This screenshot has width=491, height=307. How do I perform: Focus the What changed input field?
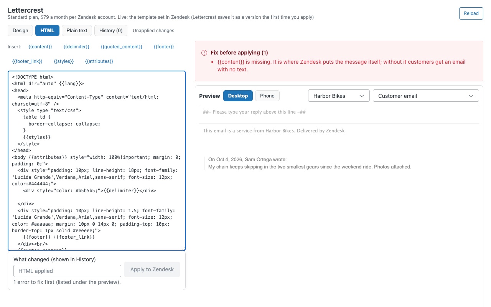click(x=67, y=271)
